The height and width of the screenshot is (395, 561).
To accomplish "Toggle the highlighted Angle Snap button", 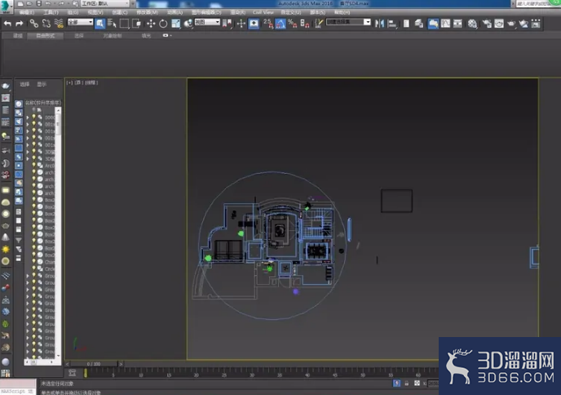I will tap(280, 24).
